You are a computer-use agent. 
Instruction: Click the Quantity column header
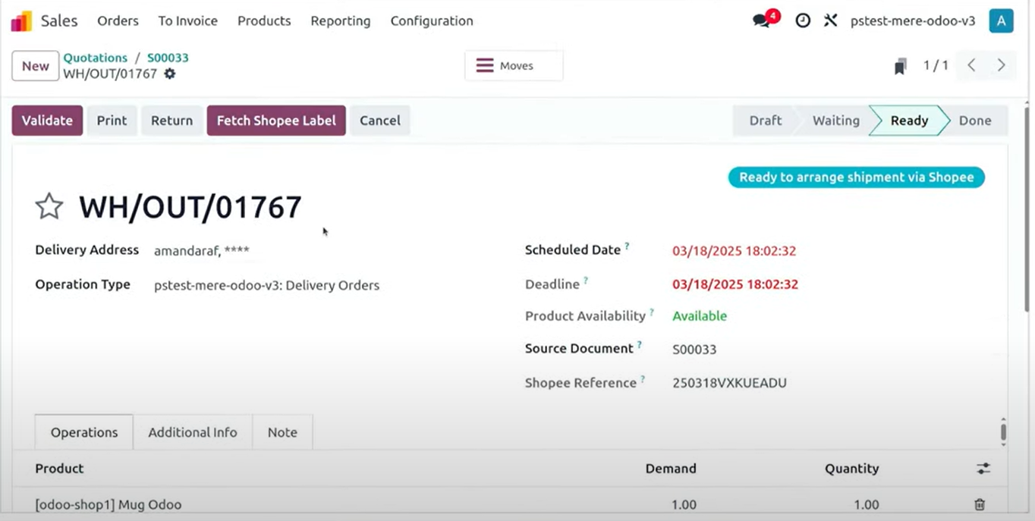point(852,469)
